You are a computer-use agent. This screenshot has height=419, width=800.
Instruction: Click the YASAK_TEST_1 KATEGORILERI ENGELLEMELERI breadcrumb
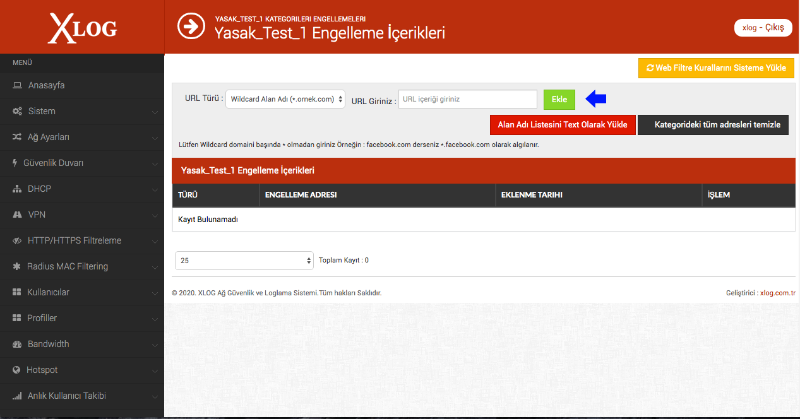point(290,19)
